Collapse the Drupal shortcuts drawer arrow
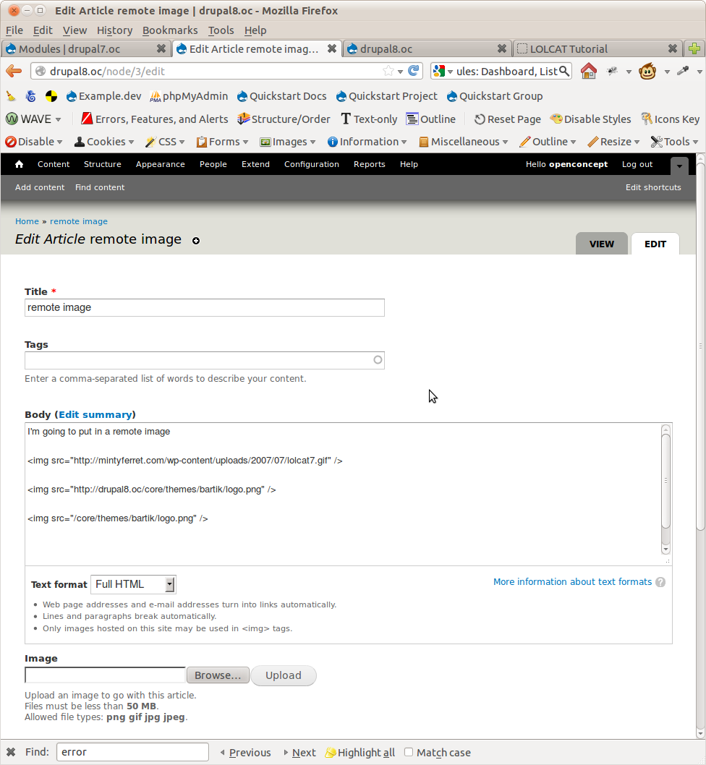 tap(679, 166)
